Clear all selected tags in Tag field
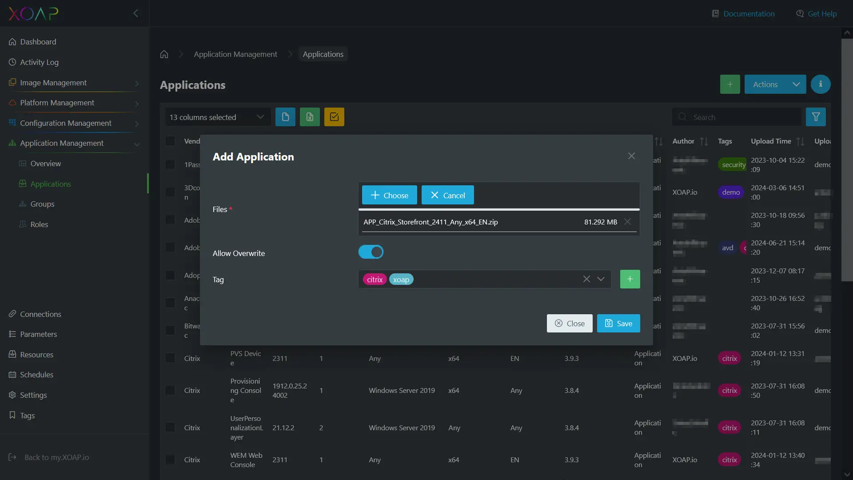853x480 pixels. 586,279
